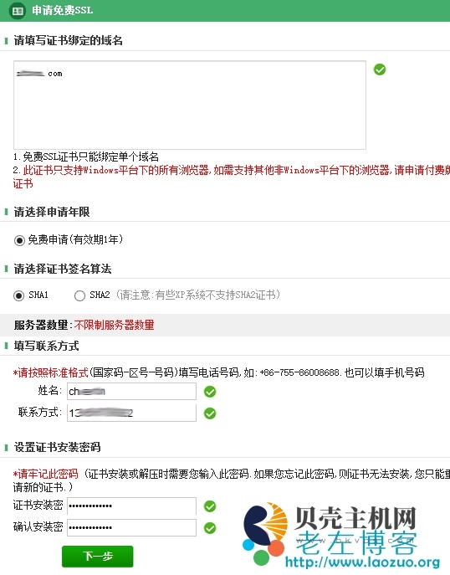Click into the domain name textarea
450x575 pixels.
click(x=190, y=105)
